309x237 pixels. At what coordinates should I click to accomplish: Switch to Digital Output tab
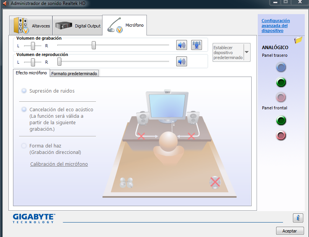[x=78, y=26]
